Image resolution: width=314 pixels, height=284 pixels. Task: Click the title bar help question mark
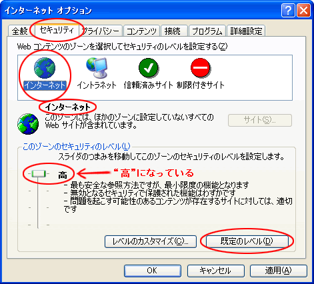[x=288, y=10]
